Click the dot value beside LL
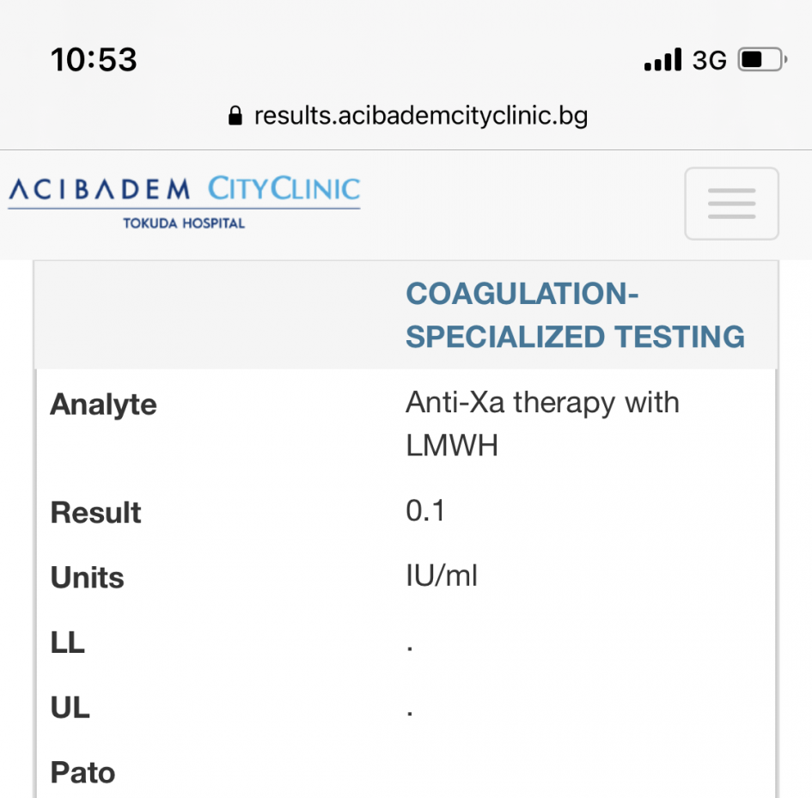This screenshot has height=798, width=812. coord(410,647)
